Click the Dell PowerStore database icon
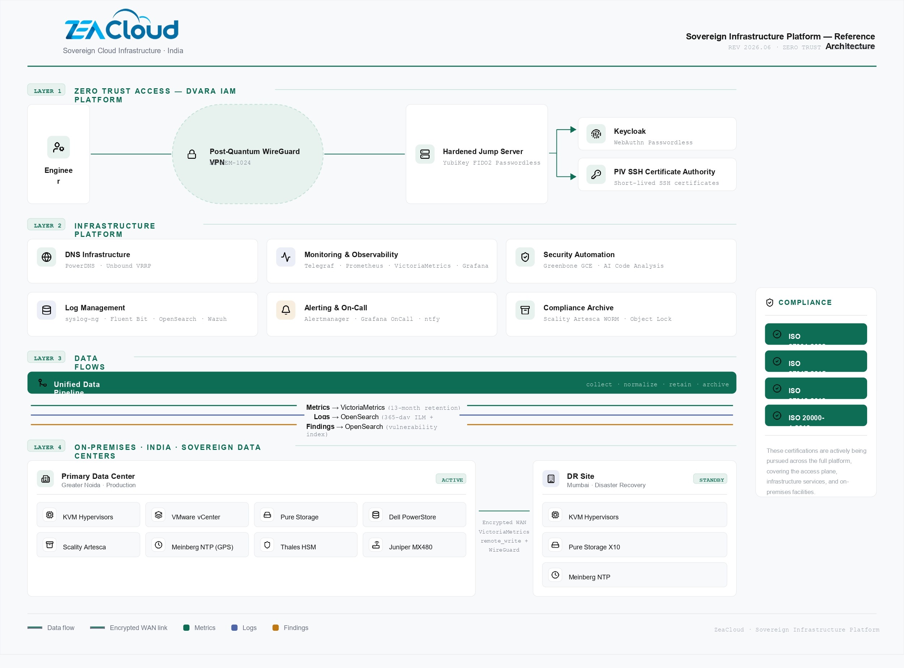 [x=376, y=515]
